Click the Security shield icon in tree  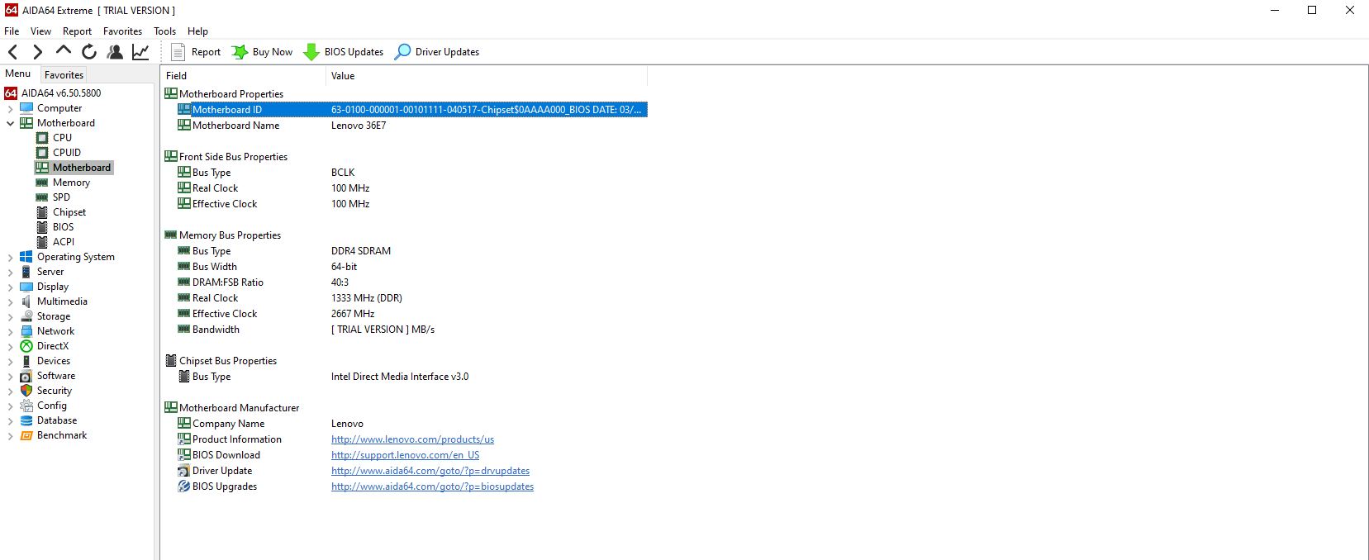pos(26,391)
